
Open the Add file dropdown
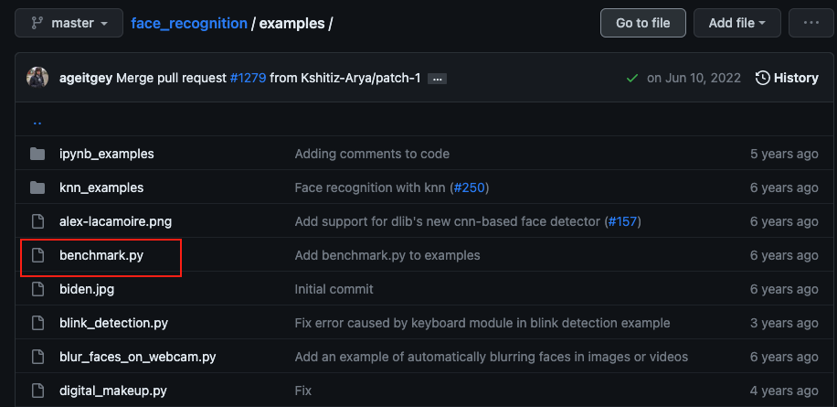coord(736,23)
